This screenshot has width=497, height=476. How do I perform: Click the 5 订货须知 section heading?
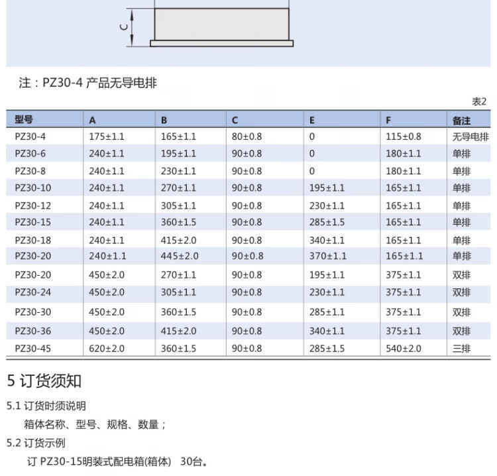(44, 381)
